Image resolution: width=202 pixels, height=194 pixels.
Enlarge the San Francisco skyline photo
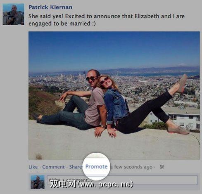click(114, 95)
